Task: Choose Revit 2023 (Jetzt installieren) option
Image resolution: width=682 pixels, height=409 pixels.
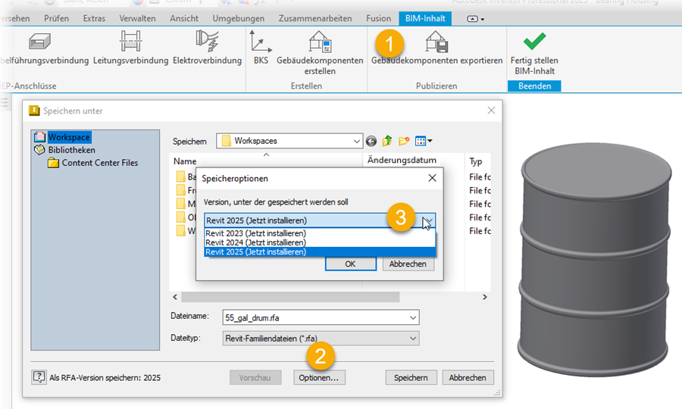Action: coord(320,233)
